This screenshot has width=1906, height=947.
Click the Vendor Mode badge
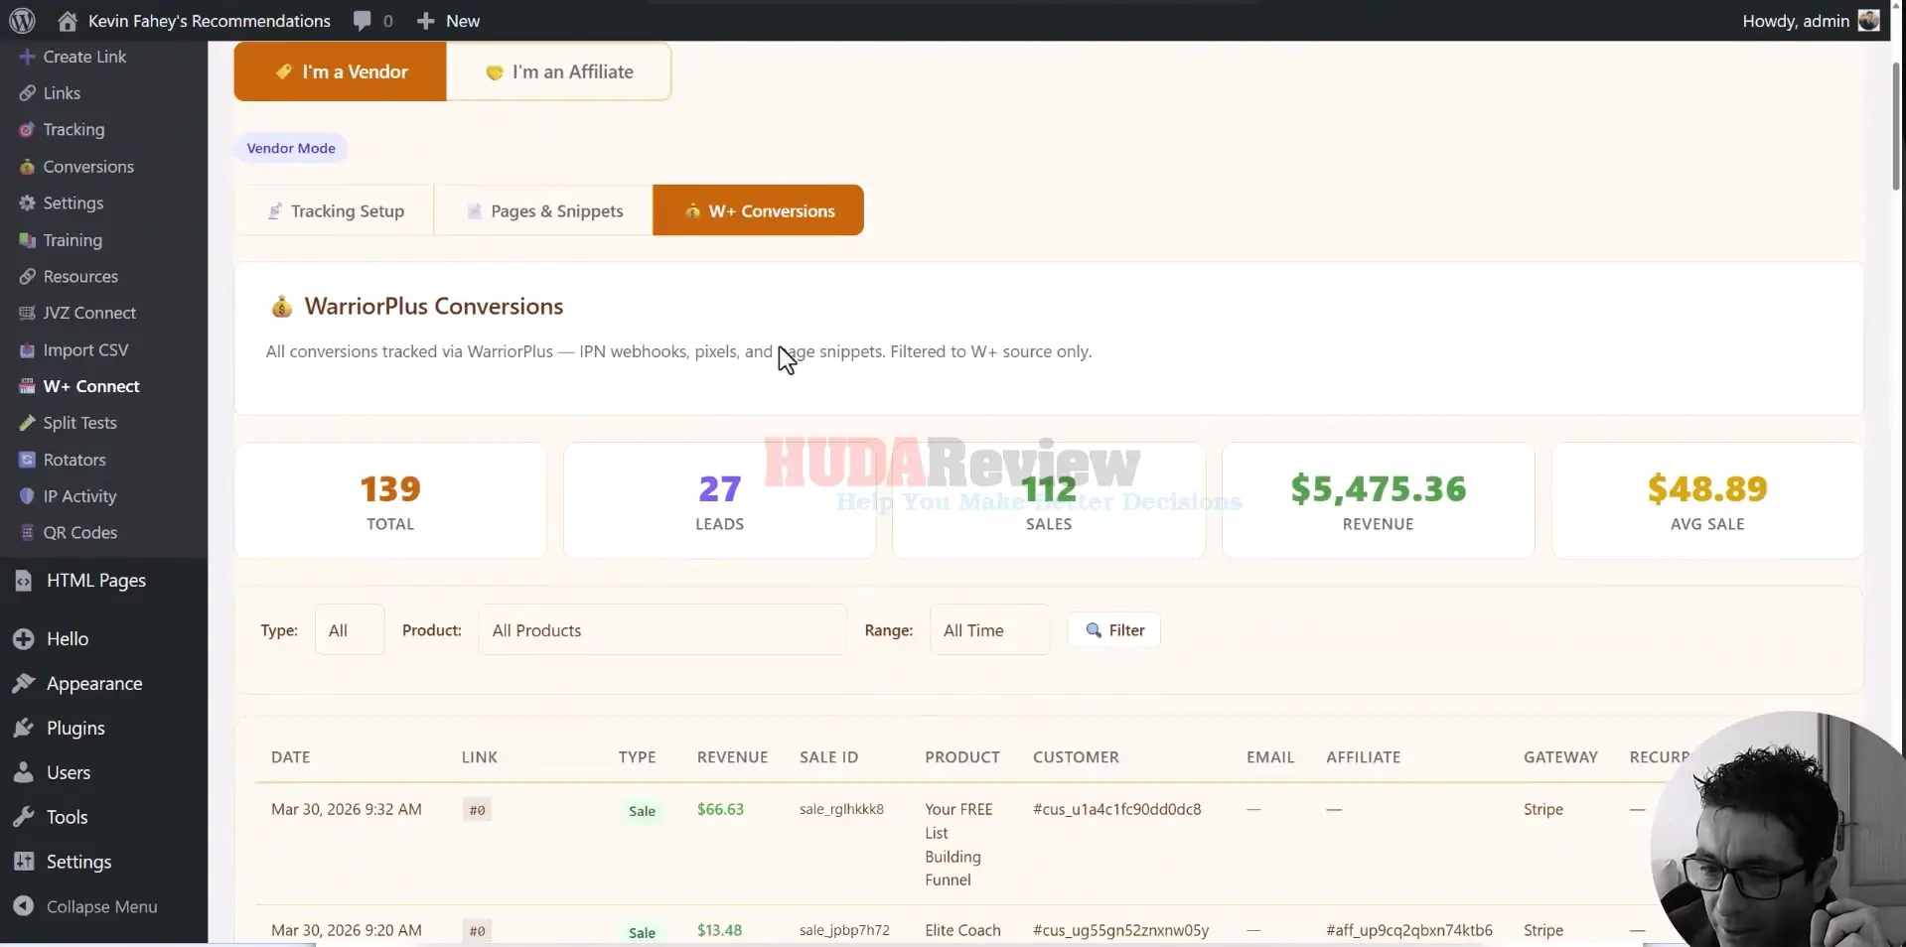point(291,148)
